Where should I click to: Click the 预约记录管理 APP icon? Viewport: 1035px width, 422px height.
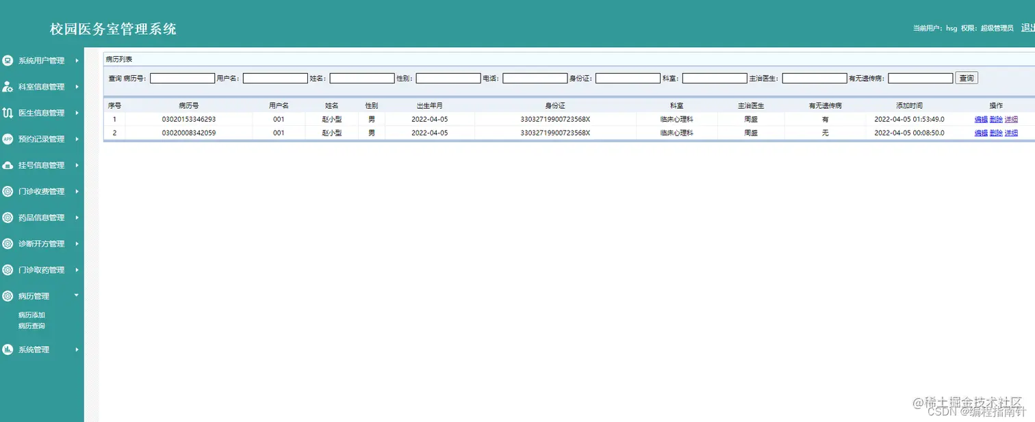pos(8,139)
